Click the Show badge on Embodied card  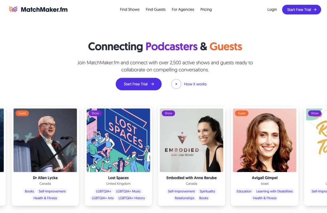point(168,113)
